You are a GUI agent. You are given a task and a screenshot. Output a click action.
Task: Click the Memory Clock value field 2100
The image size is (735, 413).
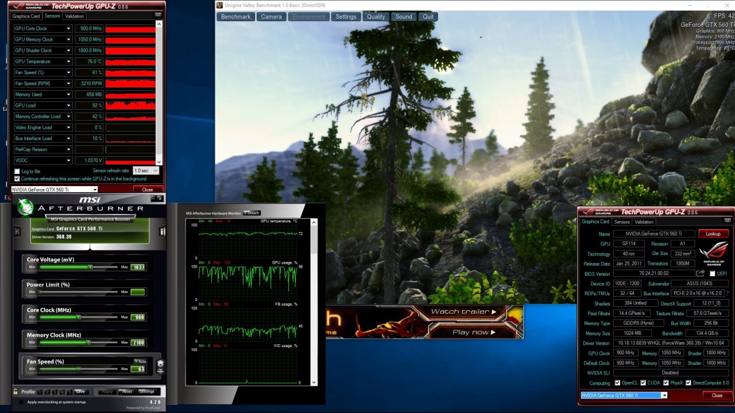(138, 342)
